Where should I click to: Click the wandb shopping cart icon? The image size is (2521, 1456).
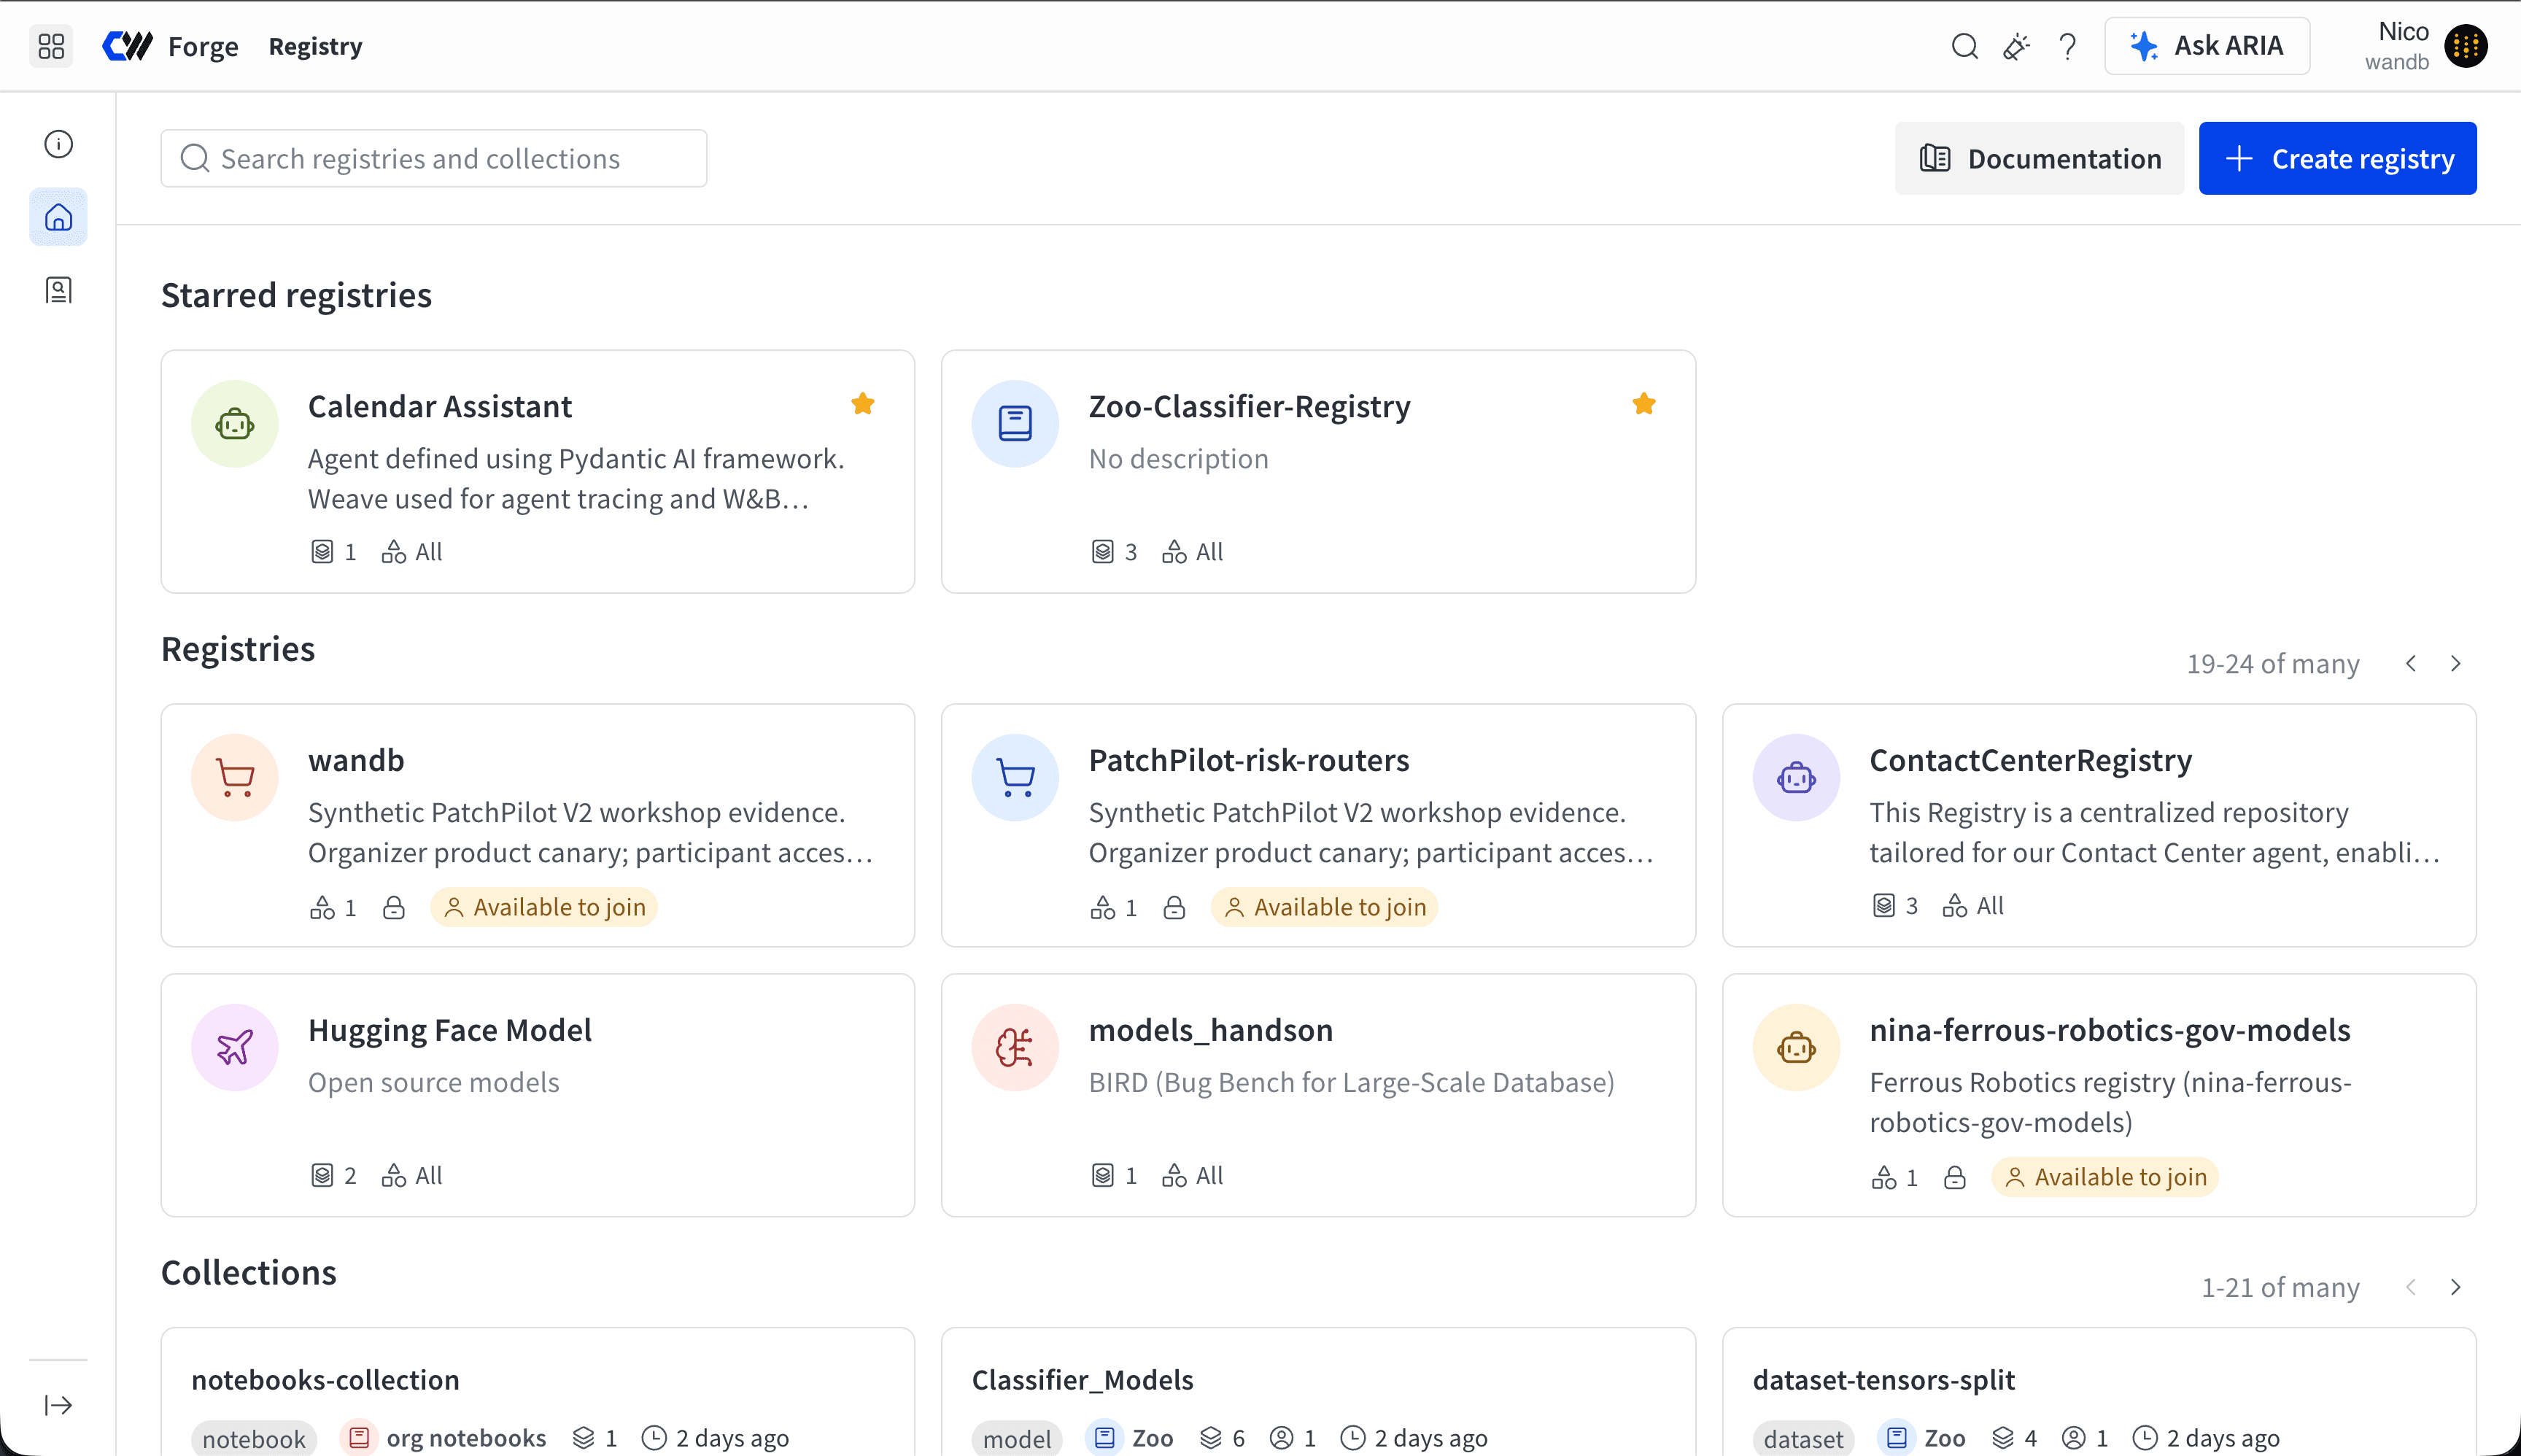click(x=235, y=778)
